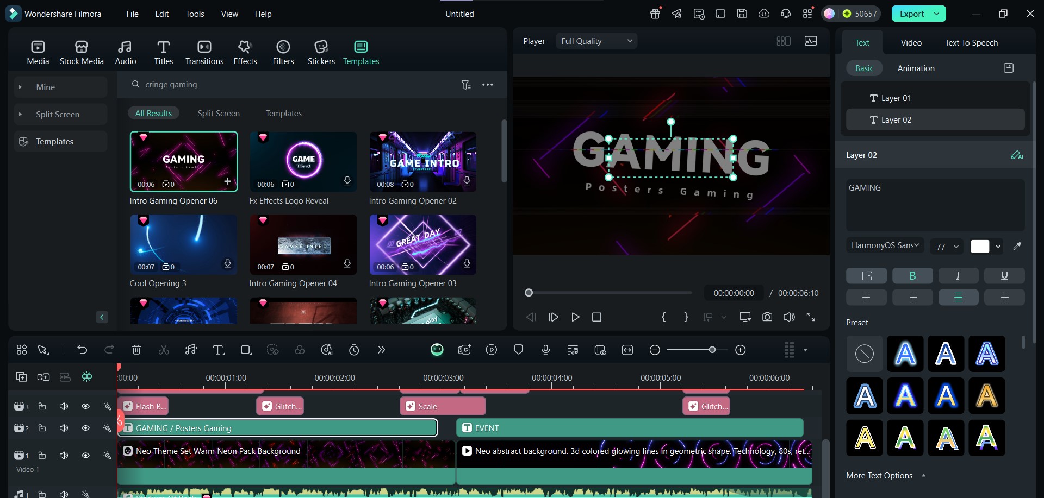The height and width of the screenshot is (498, 1044).
Task: Open the speed clock icon
Action: click(x=354, y=350)
